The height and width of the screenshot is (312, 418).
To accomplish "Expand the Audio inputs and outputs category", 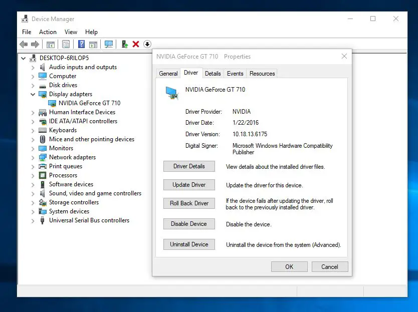I will [33, 68].
